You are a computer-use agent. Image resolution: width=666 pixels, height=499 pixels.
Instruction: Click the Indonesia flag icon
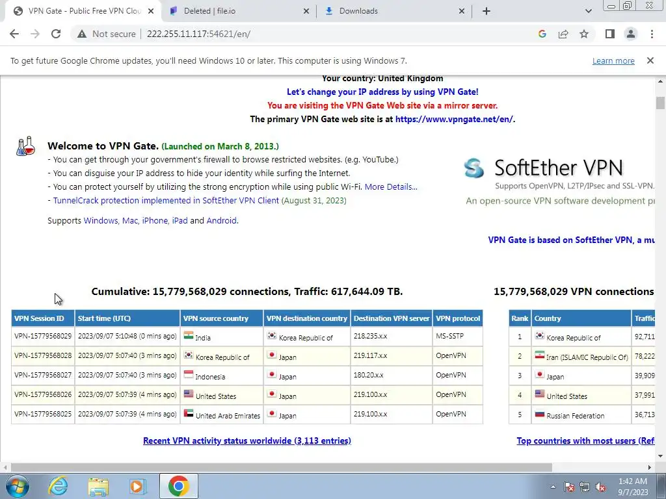pyautogui.click(x=189, y=374)
